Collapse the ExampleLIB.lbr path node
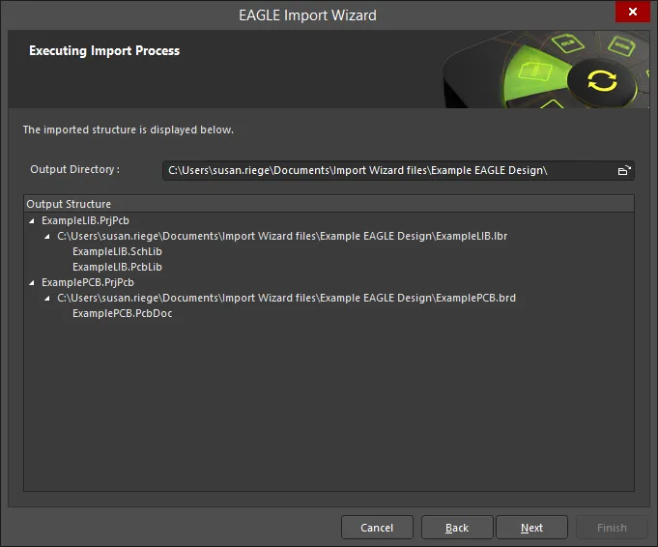The width and height of the screenshot is (658, 547). [47, 237]
